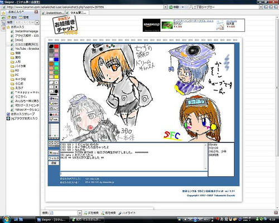Open the find bar dropdown arrow
Viewport: 279px width, 223px height.
click(x=80, y=213)
